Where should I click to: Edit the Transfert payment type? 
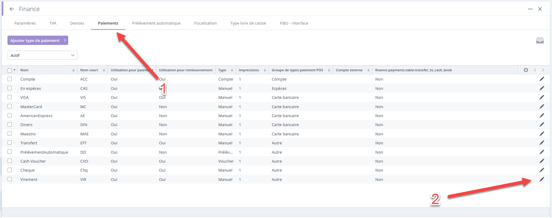click(x=542, y=143)
